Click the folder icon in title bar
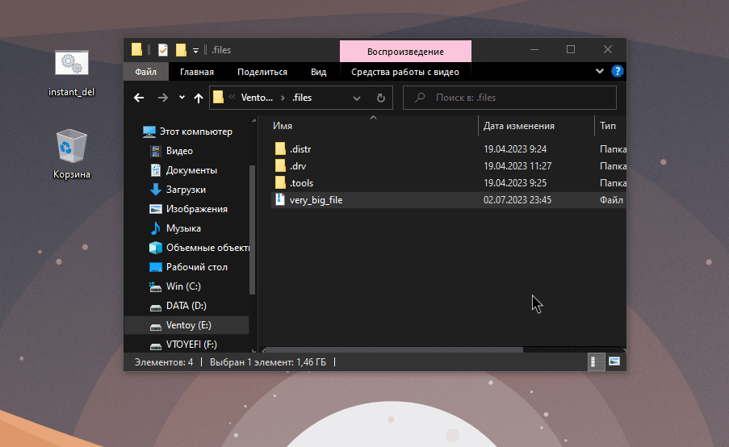This screenshot has width=729, height=447. (136, 49)
